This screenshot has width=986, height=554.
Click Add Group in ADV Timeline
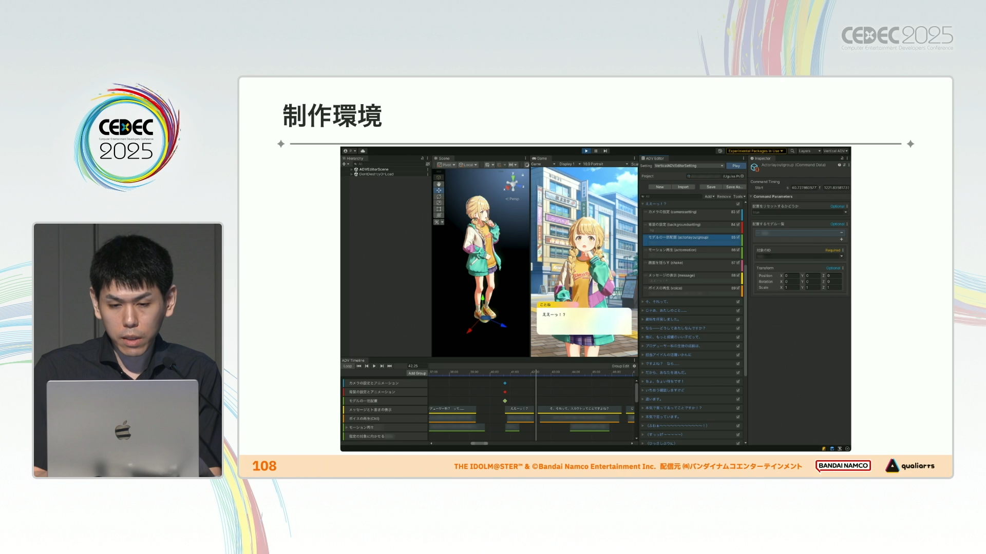[417, 373]
